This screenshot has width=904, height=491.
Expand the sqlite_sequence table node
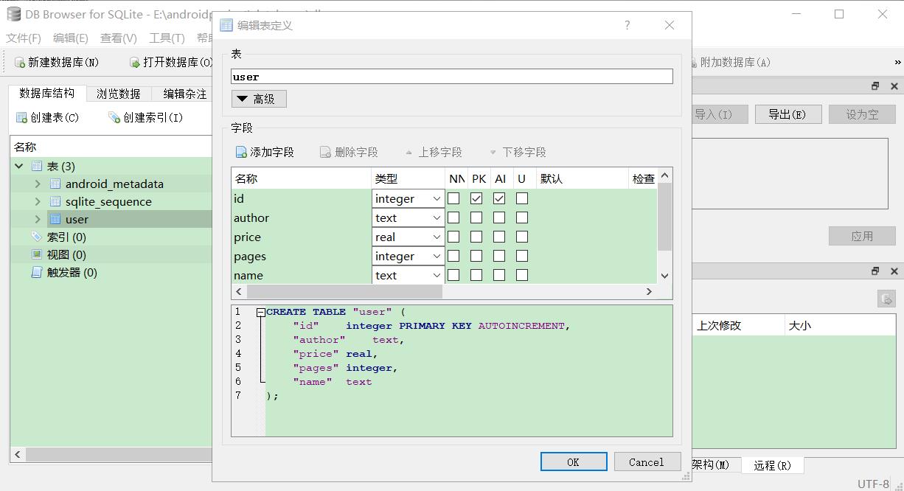click(38, 201)
